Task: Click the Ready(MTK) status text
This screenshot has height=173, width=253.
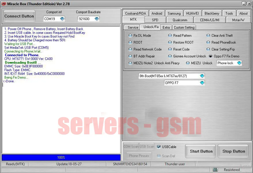Action: click(x=15, y=164)
